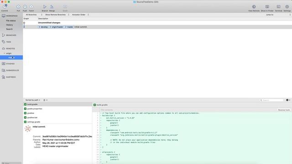This screenshot has width=292, height=164.
Task: Click the Description column header
Action: click(x=43, y=19)
